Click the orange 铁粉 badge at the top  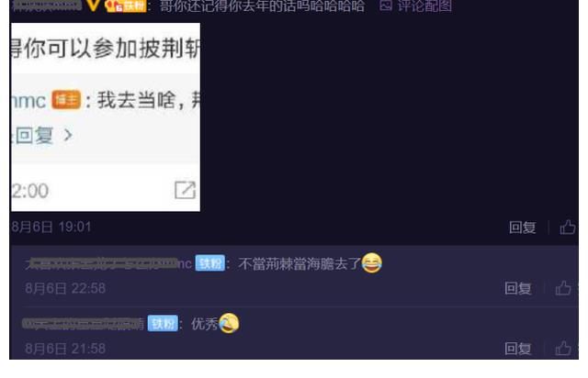pyautogui.click(x=126, y=6)
